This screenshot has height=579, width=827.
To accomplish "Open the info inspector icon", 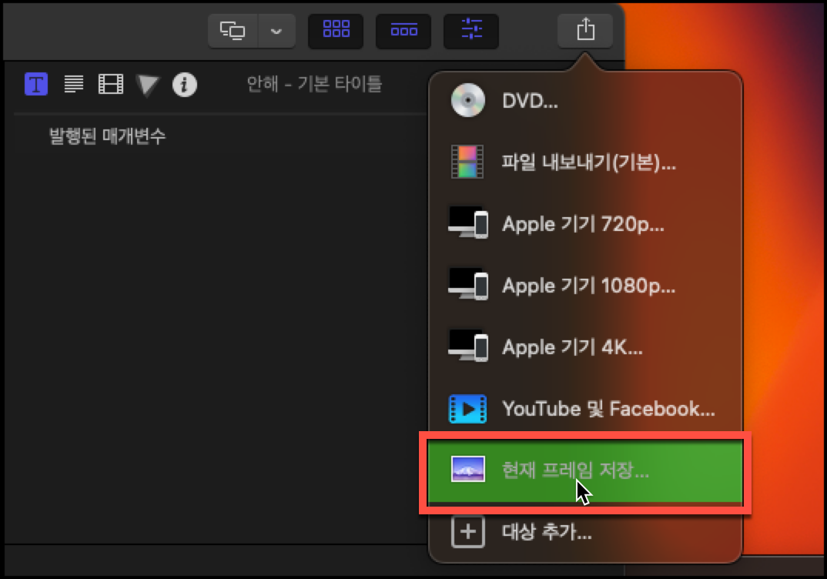I will pyautogui.click(x=184, y=85).
